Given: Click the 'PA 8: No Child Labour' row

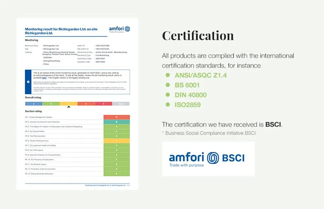Looking at the screenshot, I should tap(77, 150).
